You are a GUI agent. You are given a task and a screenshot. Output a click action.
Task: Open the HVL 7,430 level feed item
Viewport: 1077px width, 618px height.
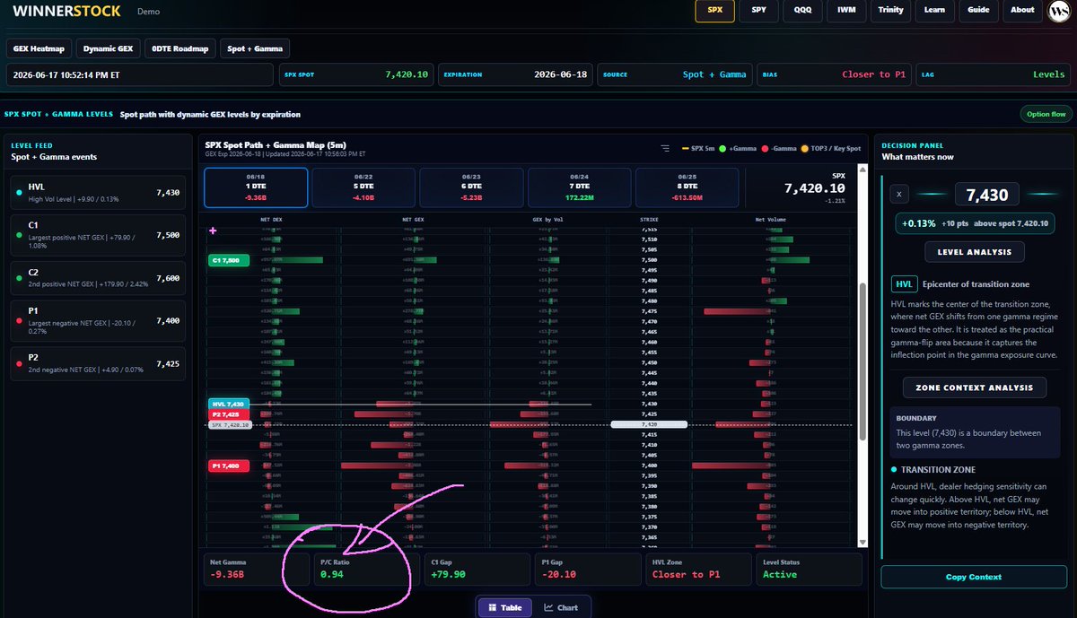click(x=96, y=192)
